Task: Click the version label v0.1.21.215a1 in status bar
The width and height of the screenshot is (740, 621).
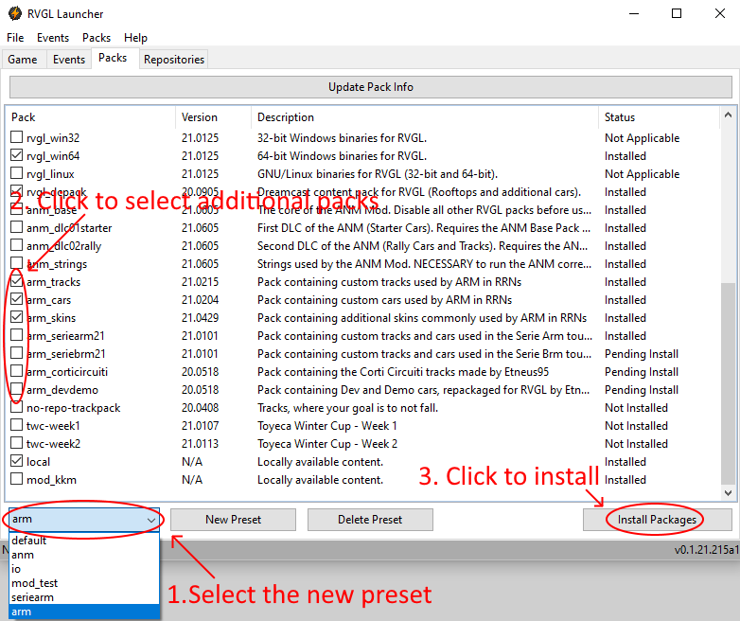Action: click(706, 550)
